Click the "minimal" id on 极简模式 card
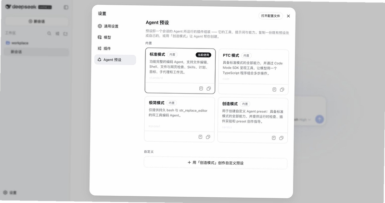 pyautogui.click(x=154, y=126)
